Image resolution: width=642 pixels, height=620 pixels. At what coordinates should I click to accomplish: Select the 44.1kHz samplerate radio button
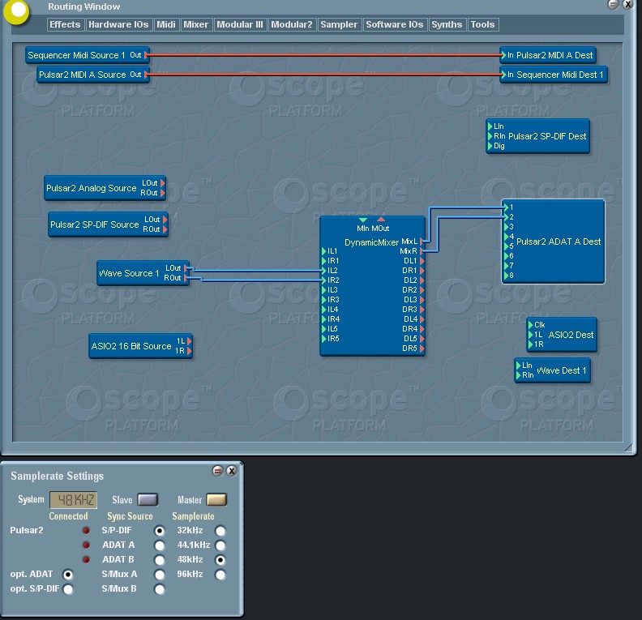[x=220, y=545]
